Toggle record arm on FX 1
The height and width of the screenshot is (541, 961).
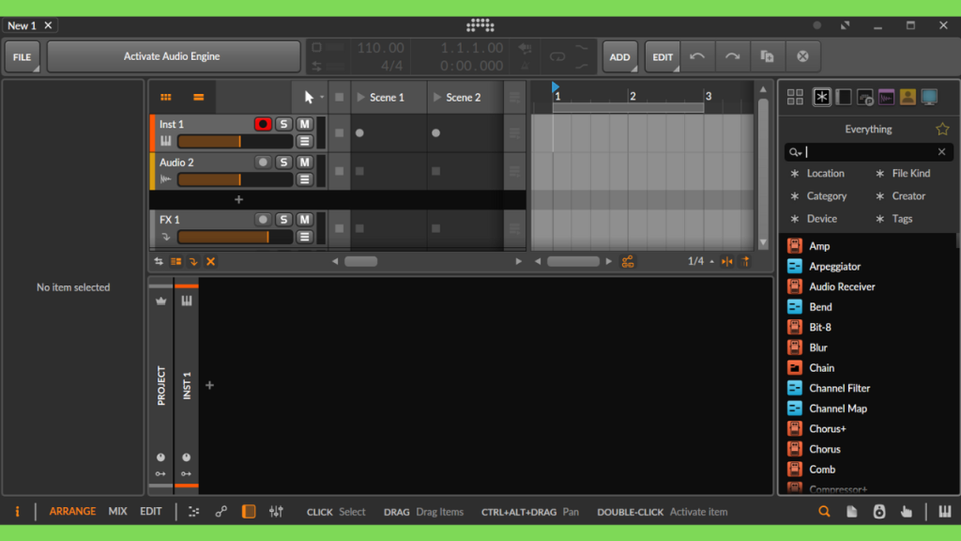coord(263,219)
